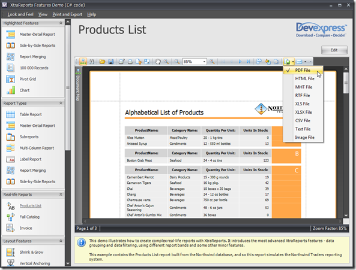
Task: Click the Quick Print printer icon
Action: point(130,62)
